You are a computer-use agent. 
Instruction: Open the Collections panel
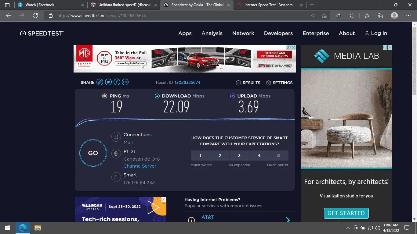click(x=380, y=16)
